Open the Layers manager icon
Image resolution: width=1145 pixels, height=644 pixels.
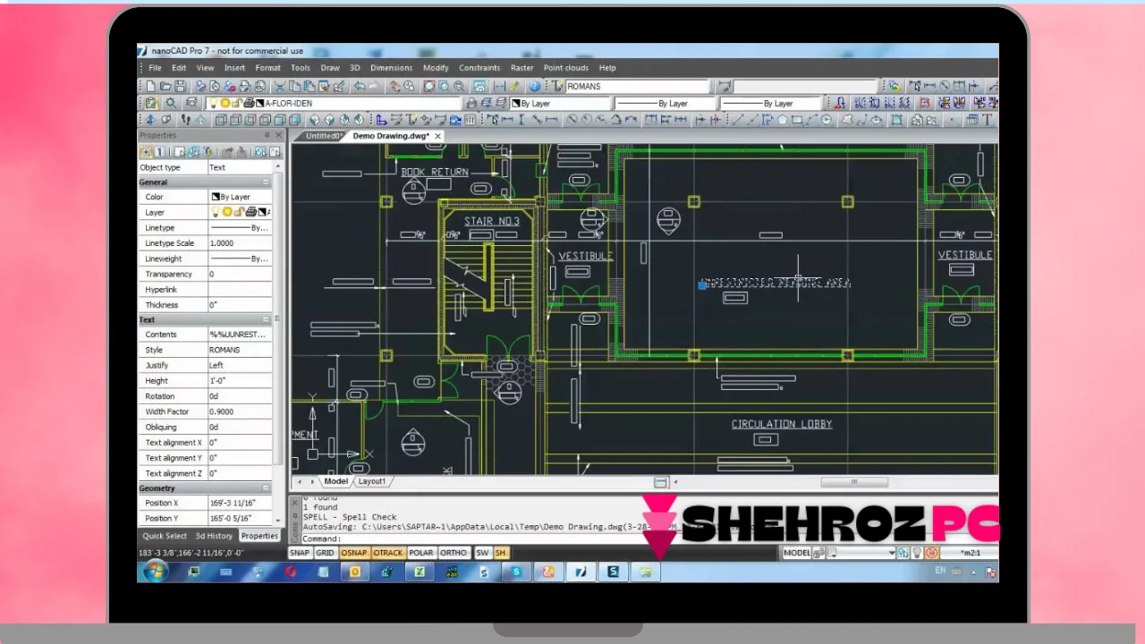coord(150,103)
